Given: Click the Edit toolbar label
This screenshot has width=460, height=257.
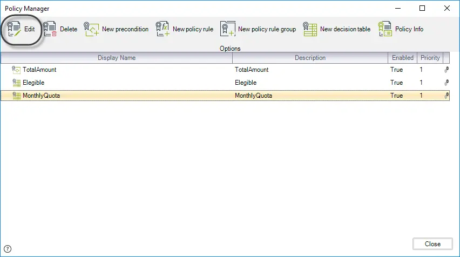Looking at the screenshot, I should click(x=29, y=29).
